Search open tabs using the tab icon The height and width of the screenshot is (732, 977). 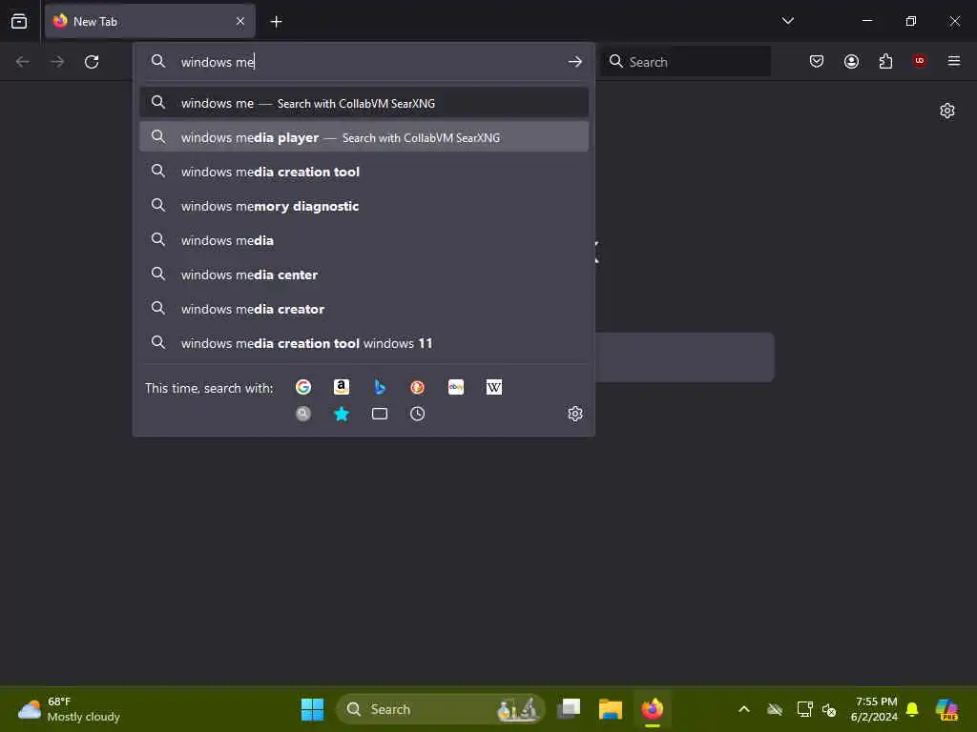click(x=380, y=414)
